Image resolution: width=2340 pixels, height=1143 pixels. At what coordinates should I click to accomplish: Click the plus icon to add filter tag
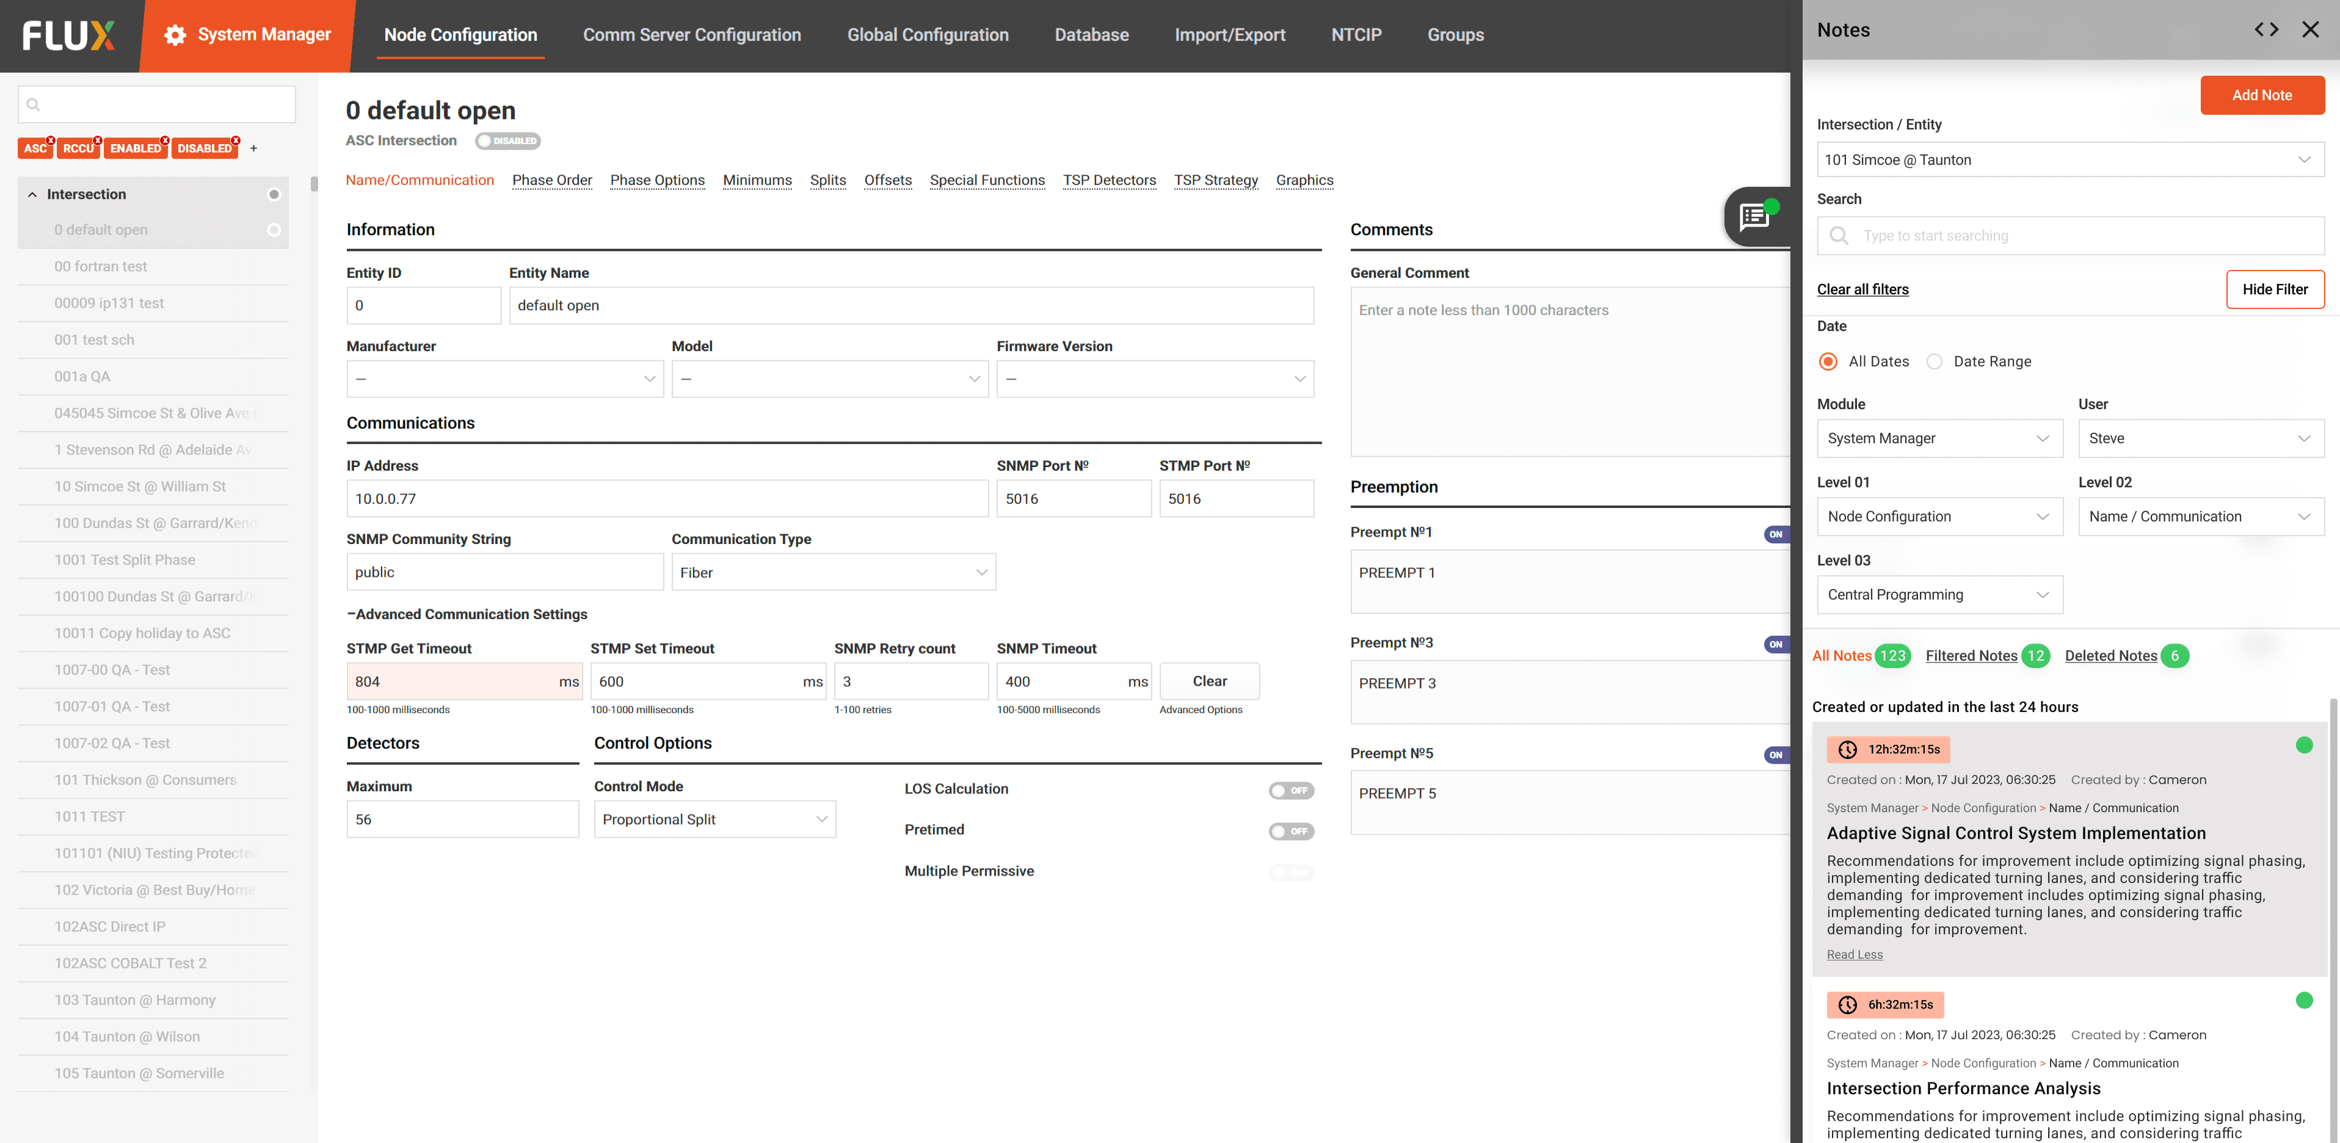(253, 148)
